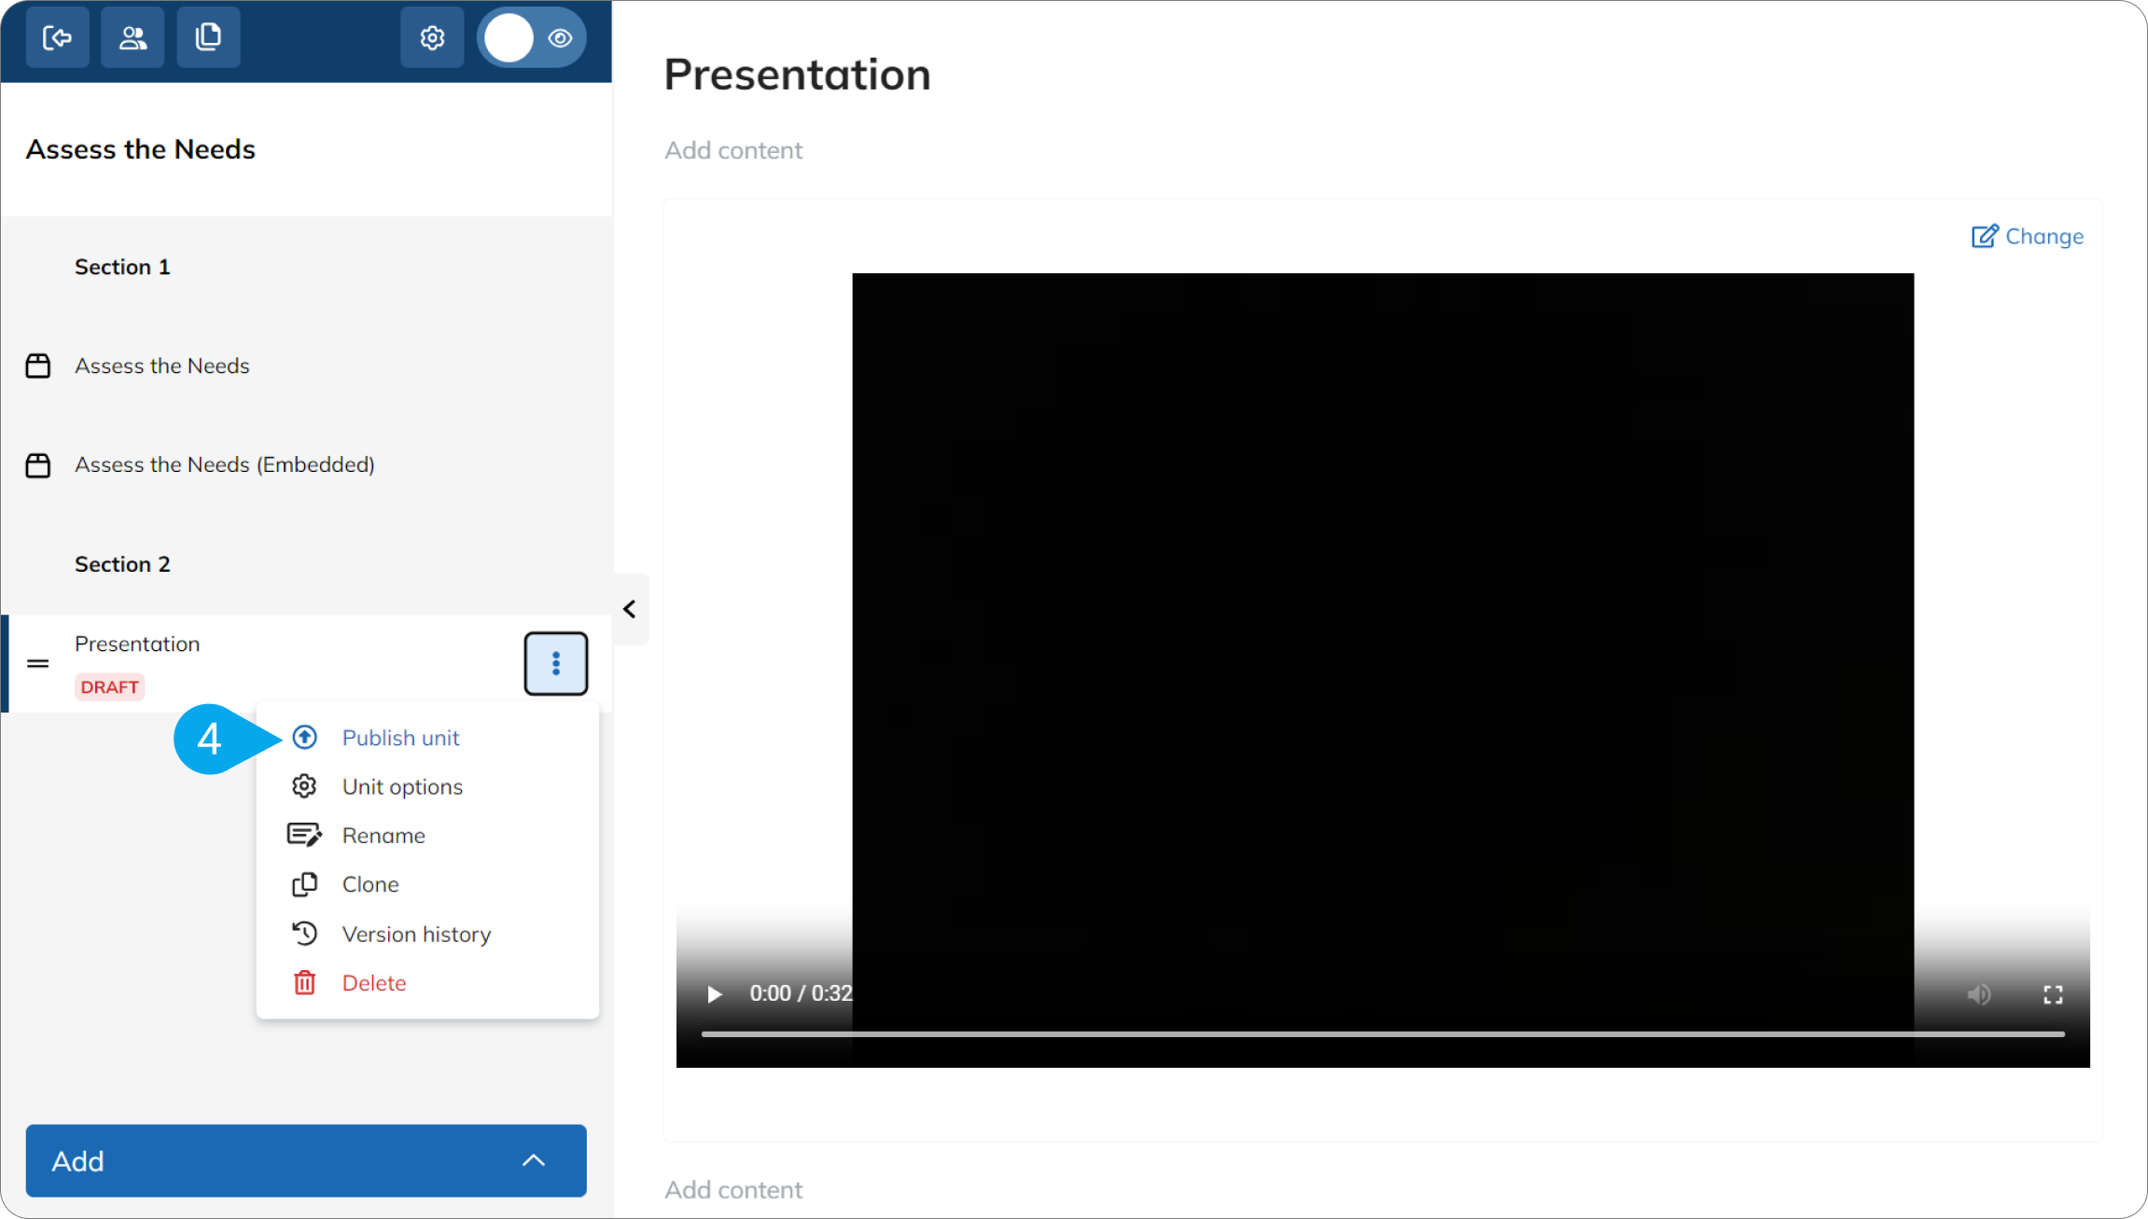Click the Change link for the video
Screen dimensions: 2148x1219
click(x=2027, y=236)
